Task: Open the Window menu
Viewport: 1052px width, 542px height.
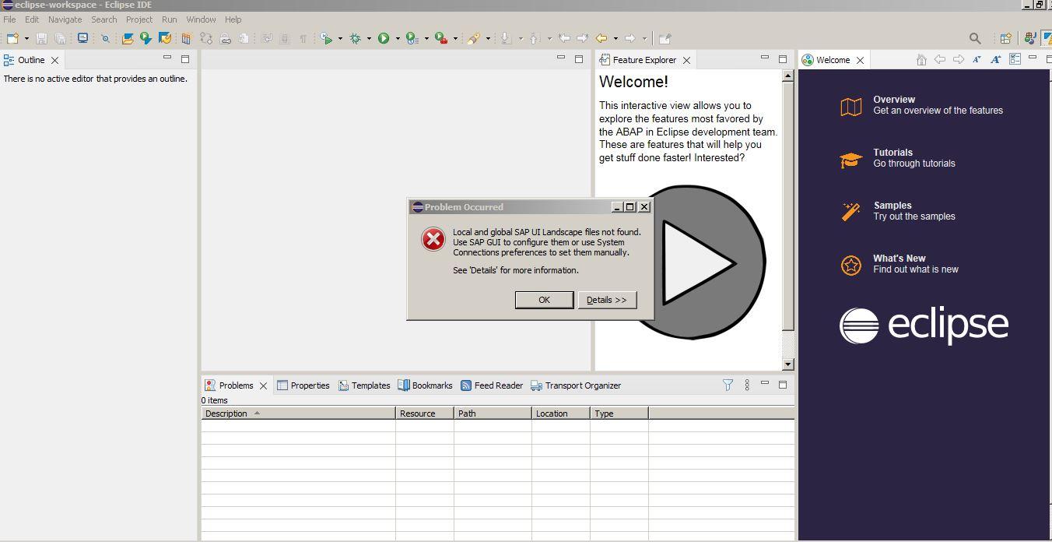Action: [201, 19]
